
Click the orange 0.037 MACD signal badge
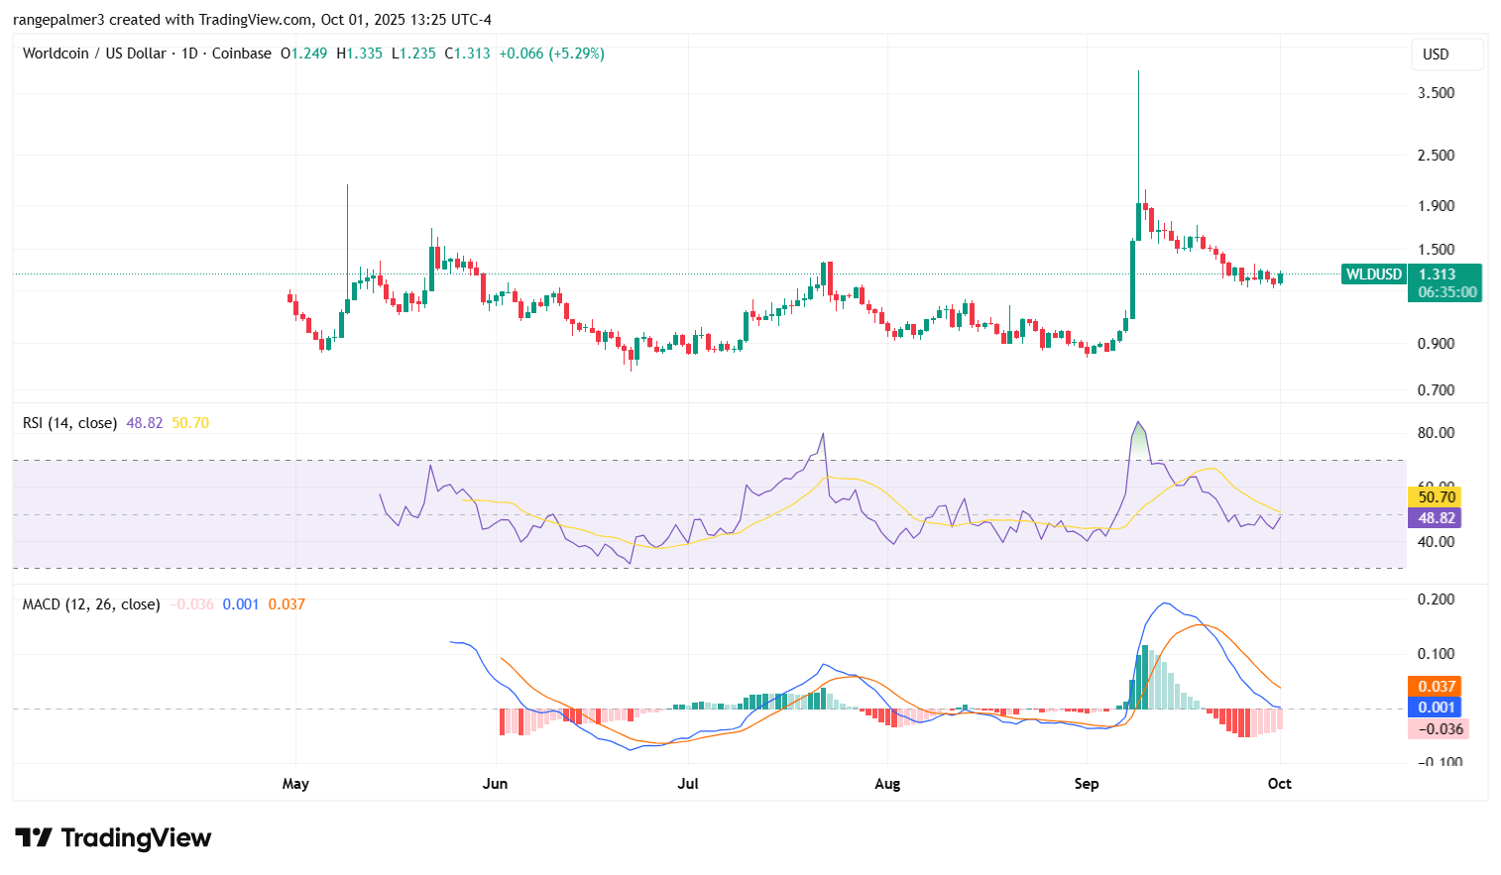(x=1435, y=686)
